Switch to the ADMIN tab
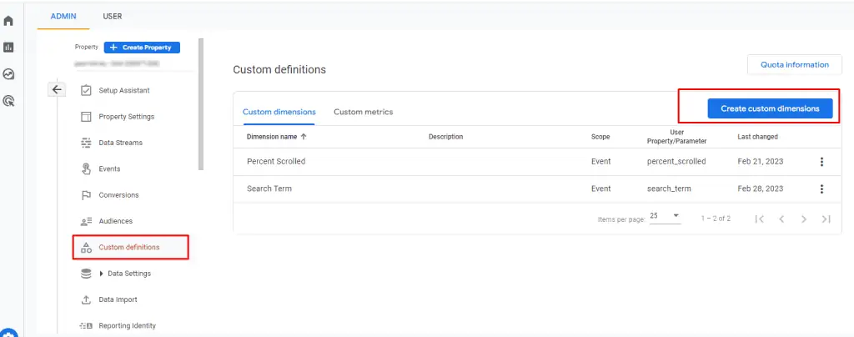The height and width of the screenshot is (337, 854). tap(63, 17)
